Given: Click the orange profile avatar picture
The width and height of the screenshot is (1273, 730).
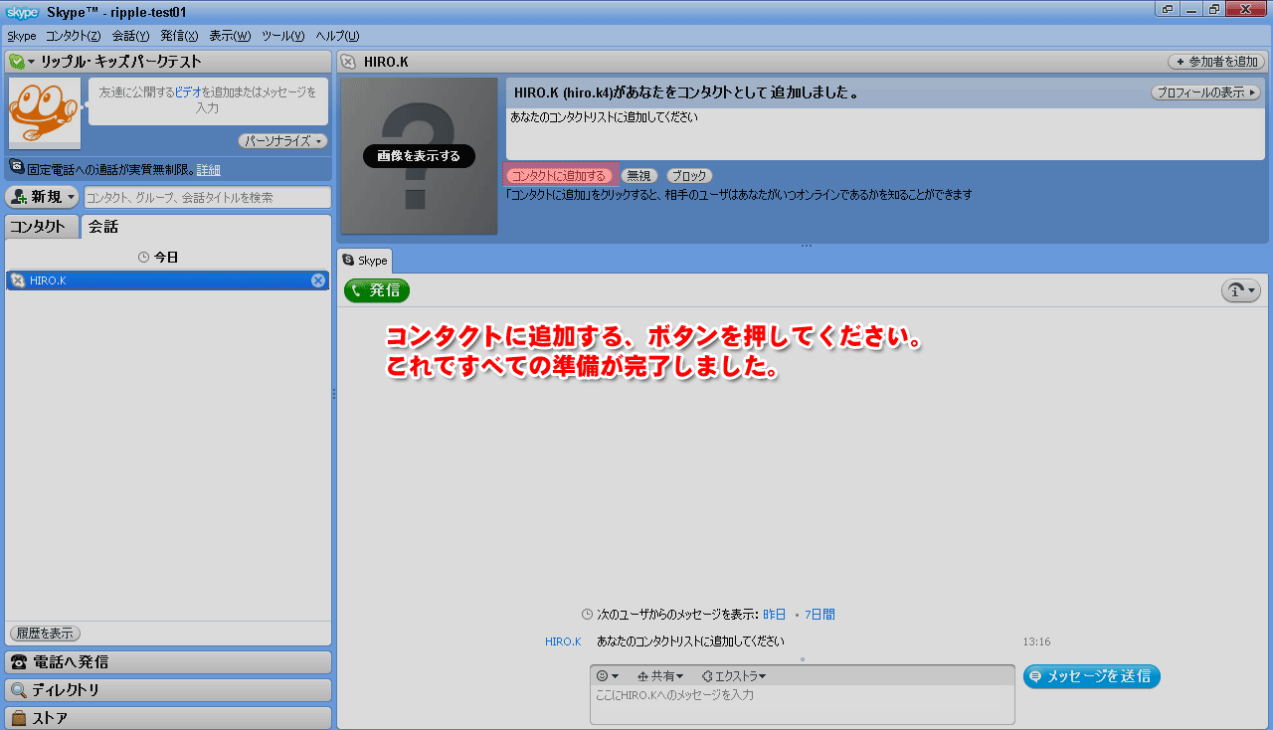Looking at the screenshot, I should point(45,112).
